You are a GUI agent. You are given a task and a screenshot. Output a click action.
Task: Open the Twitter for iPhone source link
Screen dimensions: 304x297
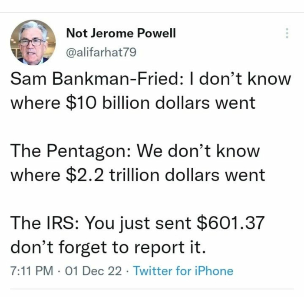(183, 271)
